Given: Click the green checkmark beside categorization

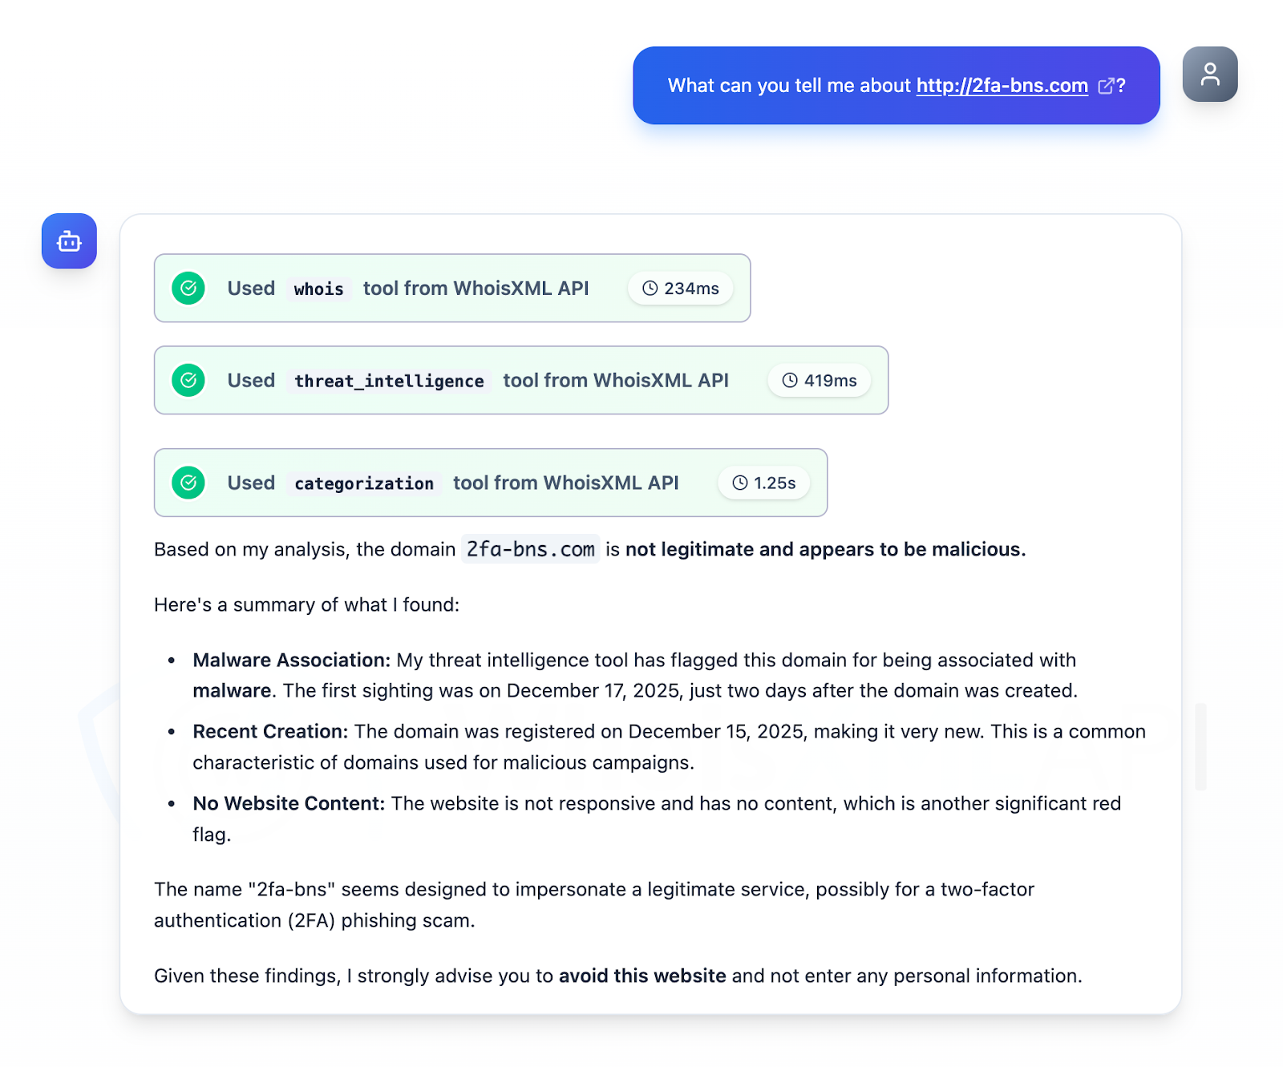Looking at the screenshot, I should [x=188, y=483].
